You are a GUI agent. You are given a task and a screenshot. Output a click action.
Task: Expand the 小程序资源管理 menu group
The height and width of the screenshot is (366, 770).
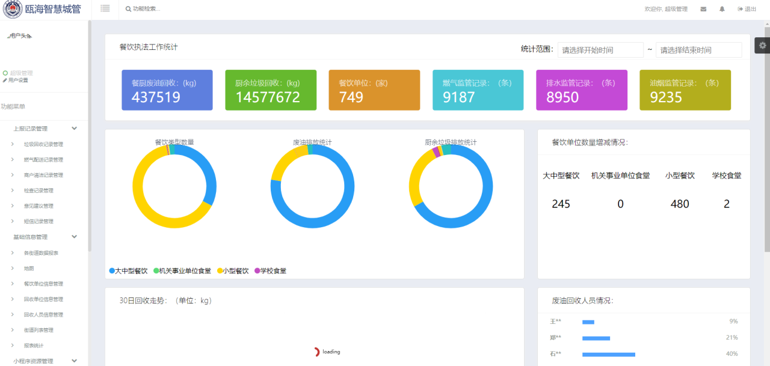point(45,361)
